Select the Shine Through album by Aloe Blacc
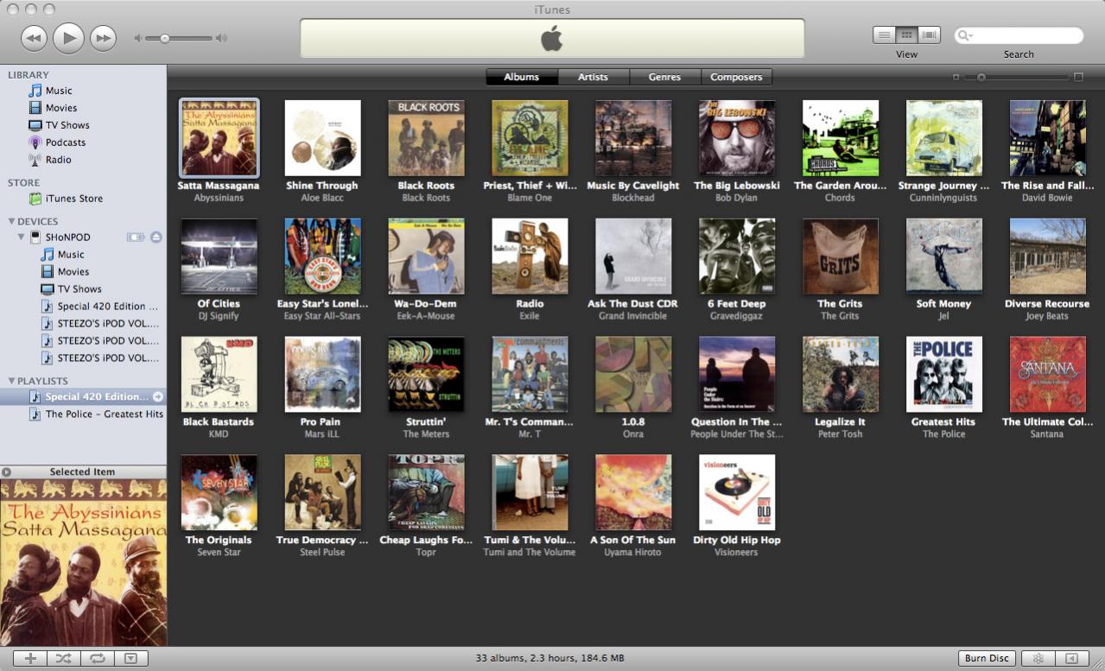1105x671 pixels. 322,138
